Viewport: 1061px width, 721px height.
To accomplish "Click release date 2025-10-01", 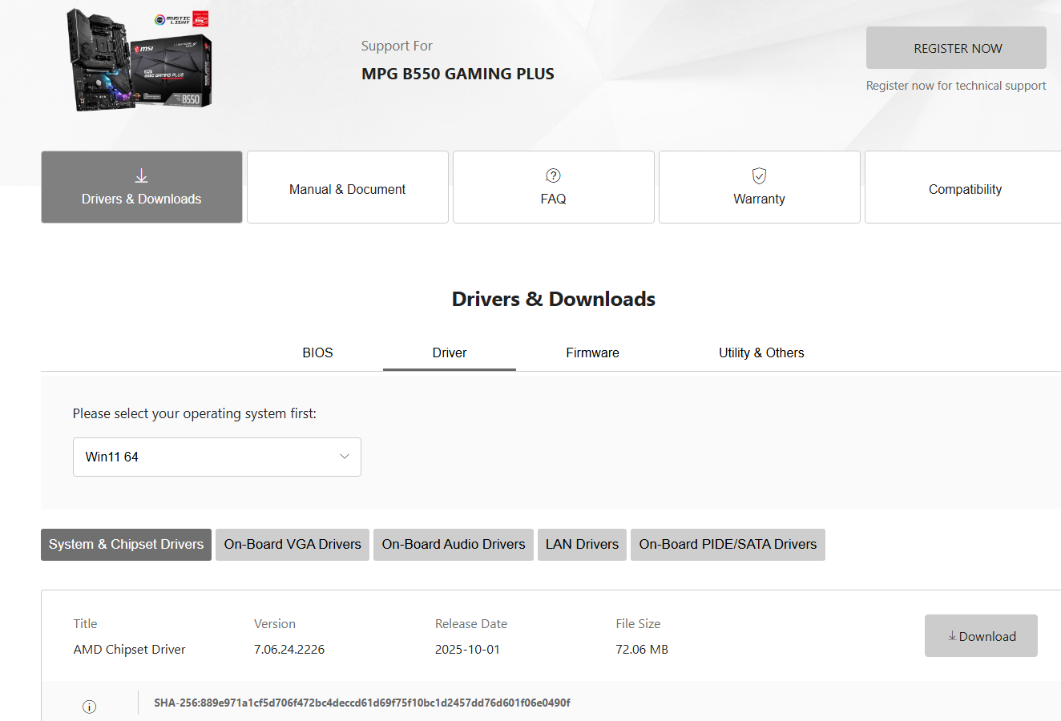I will tap(467, 649).
